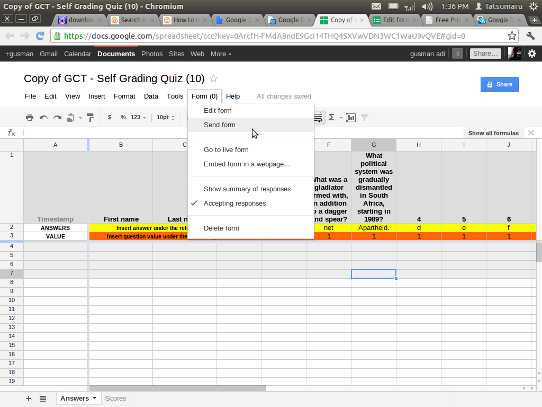542x407 pixels.
Task: Open the Tools menu
Action: 175,96
